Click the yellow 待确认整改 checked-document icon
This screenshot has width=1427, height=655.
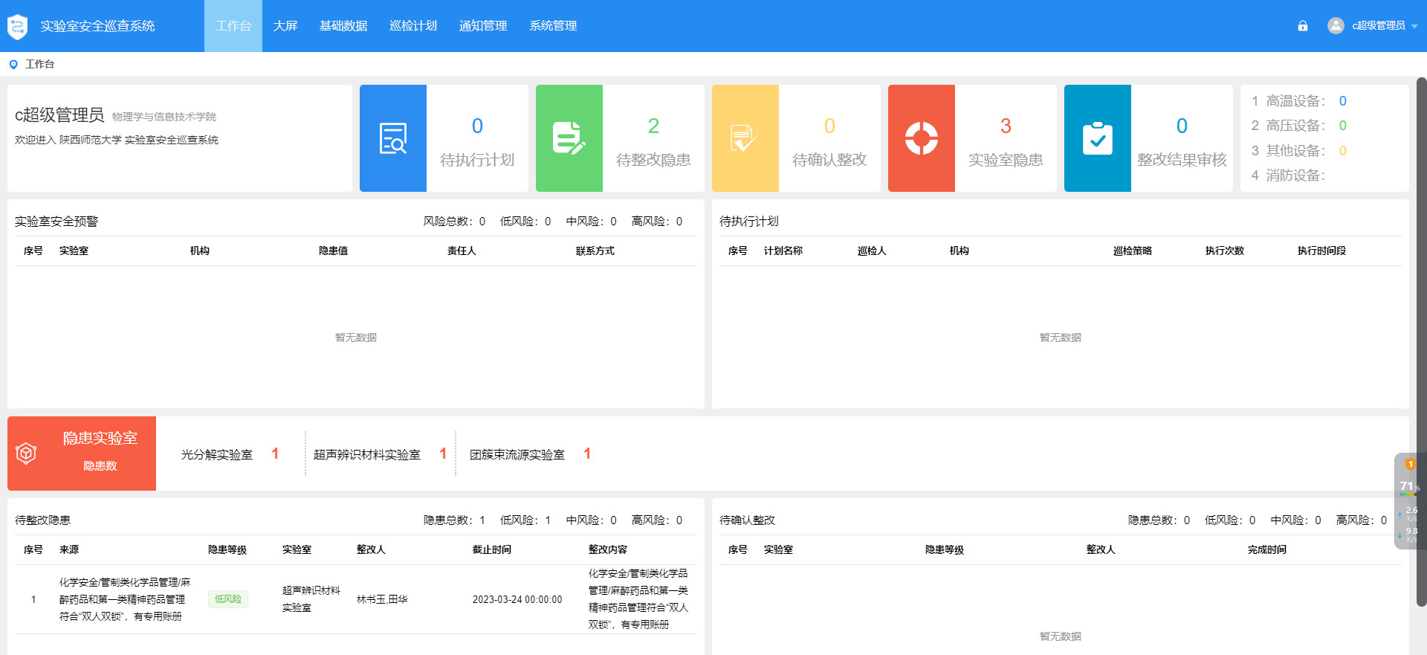[x=745, y=138]
